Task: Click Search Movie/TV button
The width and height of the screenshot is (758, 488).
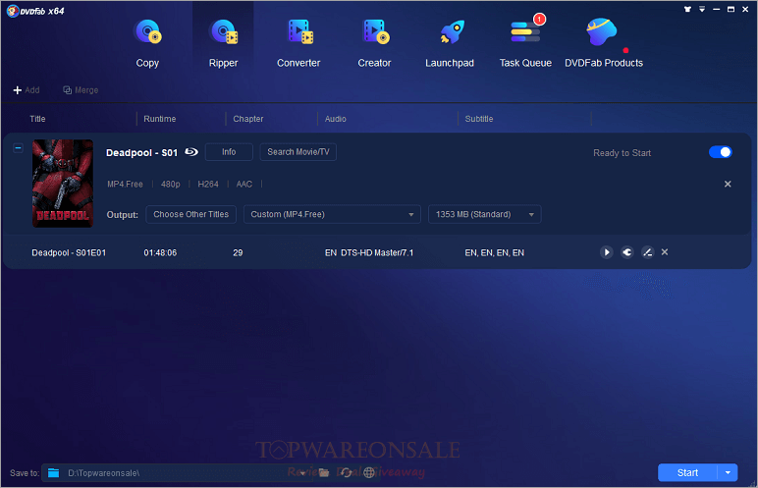Action: click(298, 152)
